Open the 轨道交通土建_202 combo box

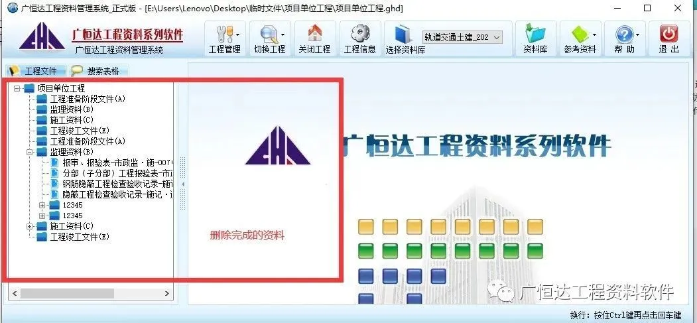tap(462, 37)
